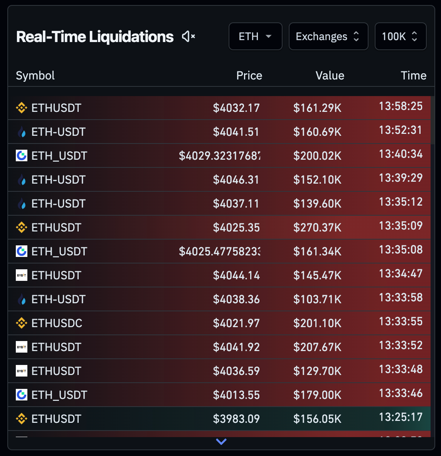441x456 pixels.
Task: Click the Symbol column header
Action: [x=35, y=76]
